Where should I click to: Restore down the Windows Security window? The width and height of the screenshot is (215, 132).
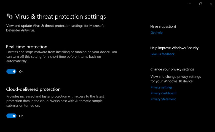coord(200,4)
